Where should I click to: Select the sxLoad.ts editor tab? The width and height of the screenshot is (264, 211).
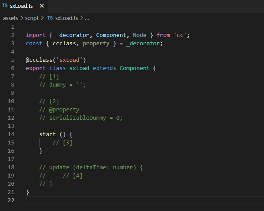(24, 6)
